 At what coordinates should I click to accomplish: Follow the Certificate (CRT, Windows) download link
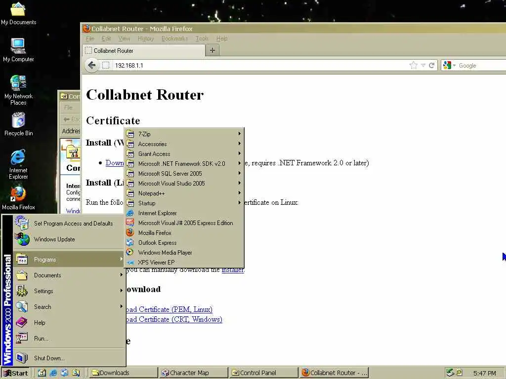point(174,319)
